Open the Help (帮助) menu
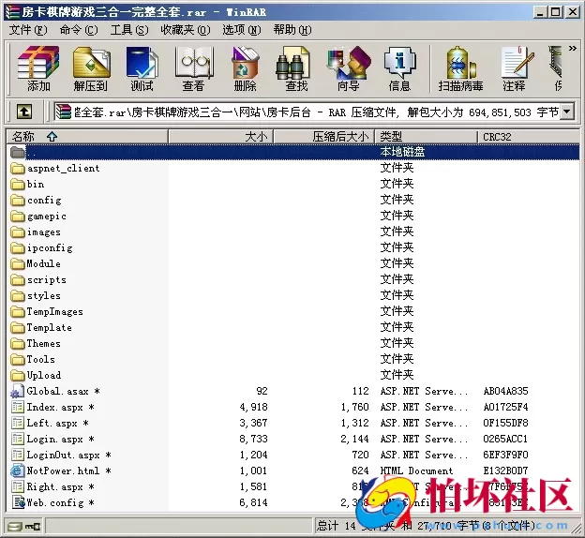 click(x=292, y=30)
